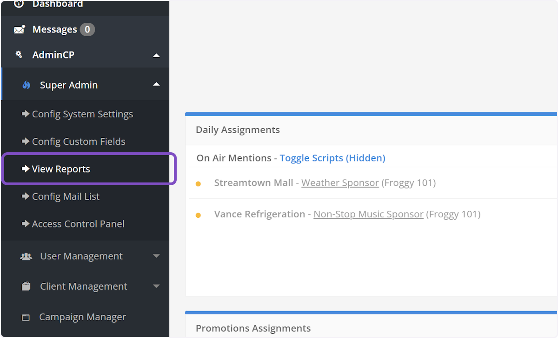Viewport: 558px width, 338px height.
Task: Expand the User Management dropdown arrow
Action: pyautogui.click(x=156, y=256)
